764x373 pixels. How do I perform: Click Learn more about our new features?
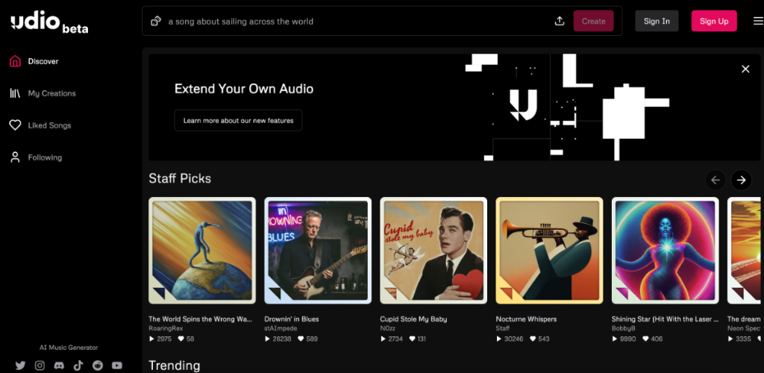coord(238,120)
